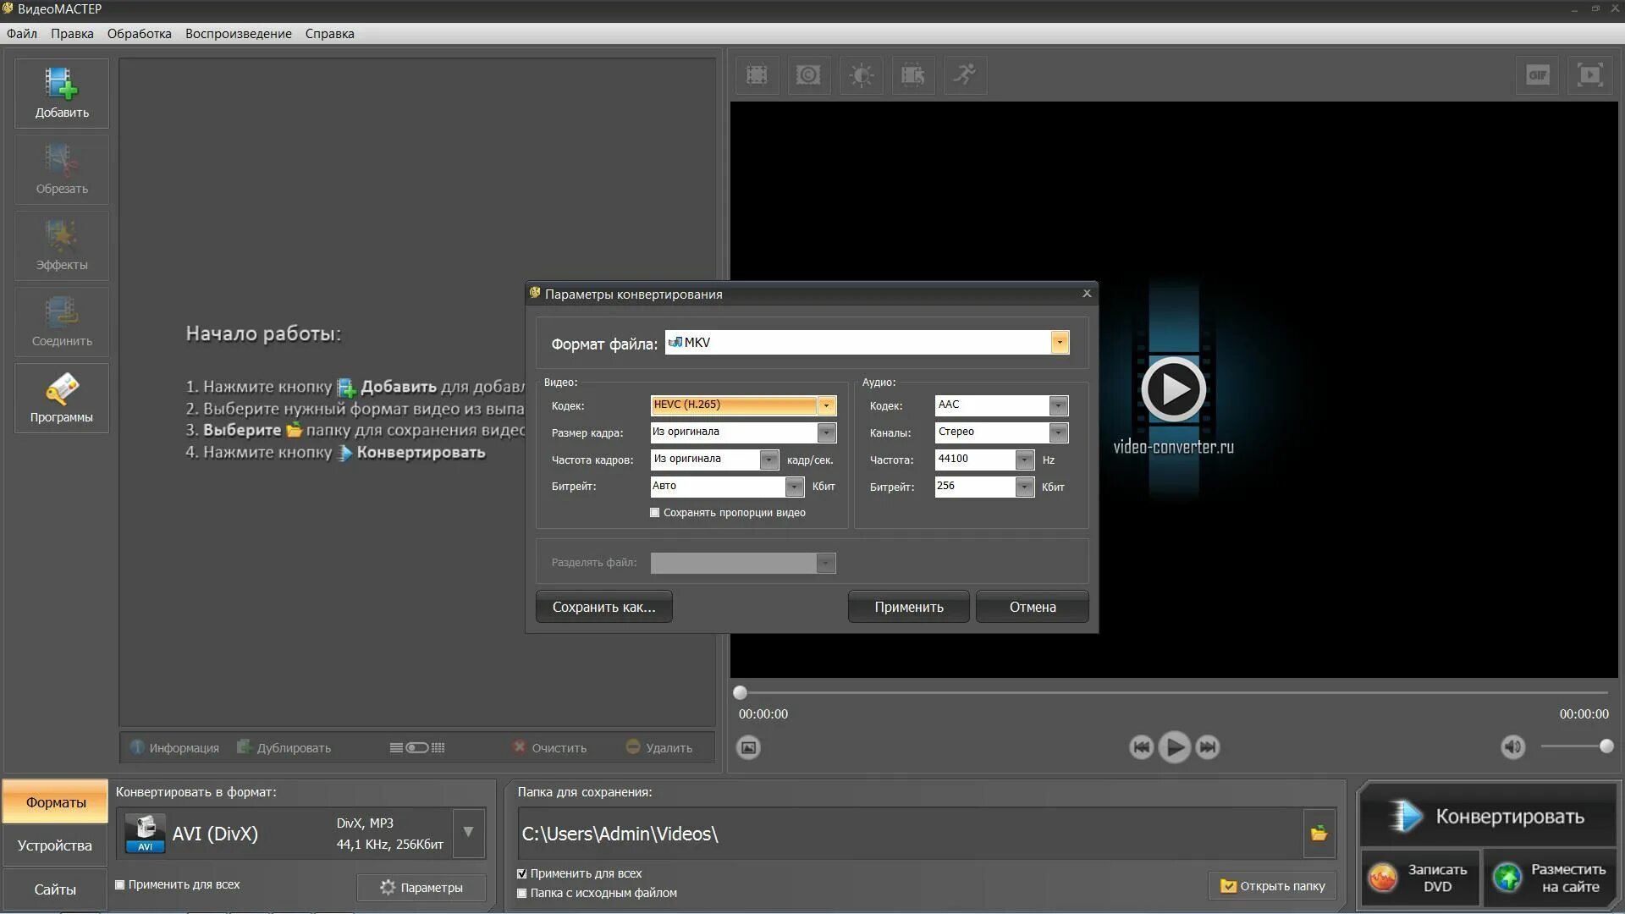The image size is (1625, 914).
Task: Open the GIF creation icon
Action: (x=1537, y=75)
